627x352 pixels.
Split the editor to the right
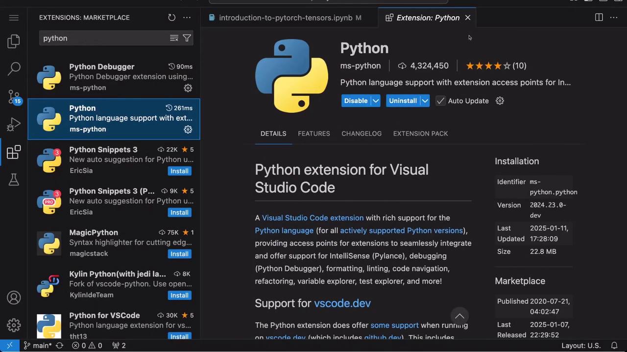[x=599, y=18]
